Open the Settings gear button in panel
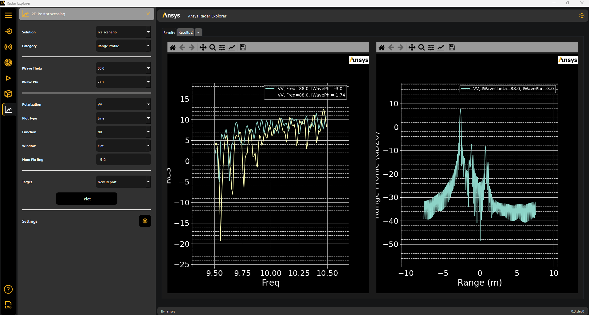 pos(145,221)
